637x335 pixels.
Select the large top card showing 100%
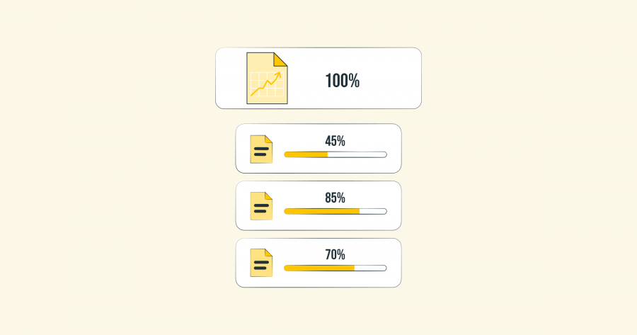318,78
